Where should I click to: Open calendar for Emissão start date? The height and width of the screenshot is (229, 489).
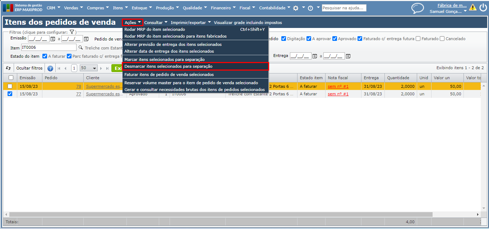tap(53, 39)
